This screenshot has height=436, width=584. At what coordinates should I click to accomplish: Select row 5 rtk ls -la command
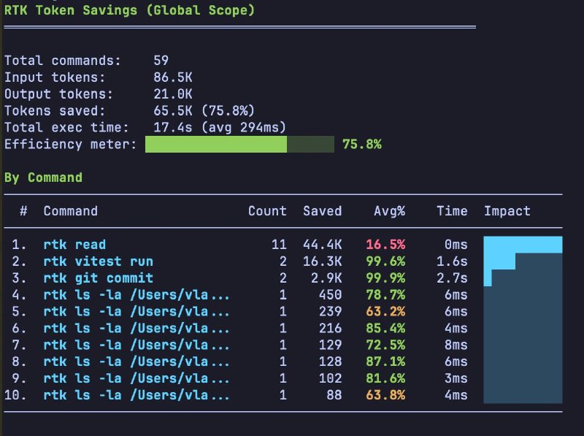click(137, 312)
